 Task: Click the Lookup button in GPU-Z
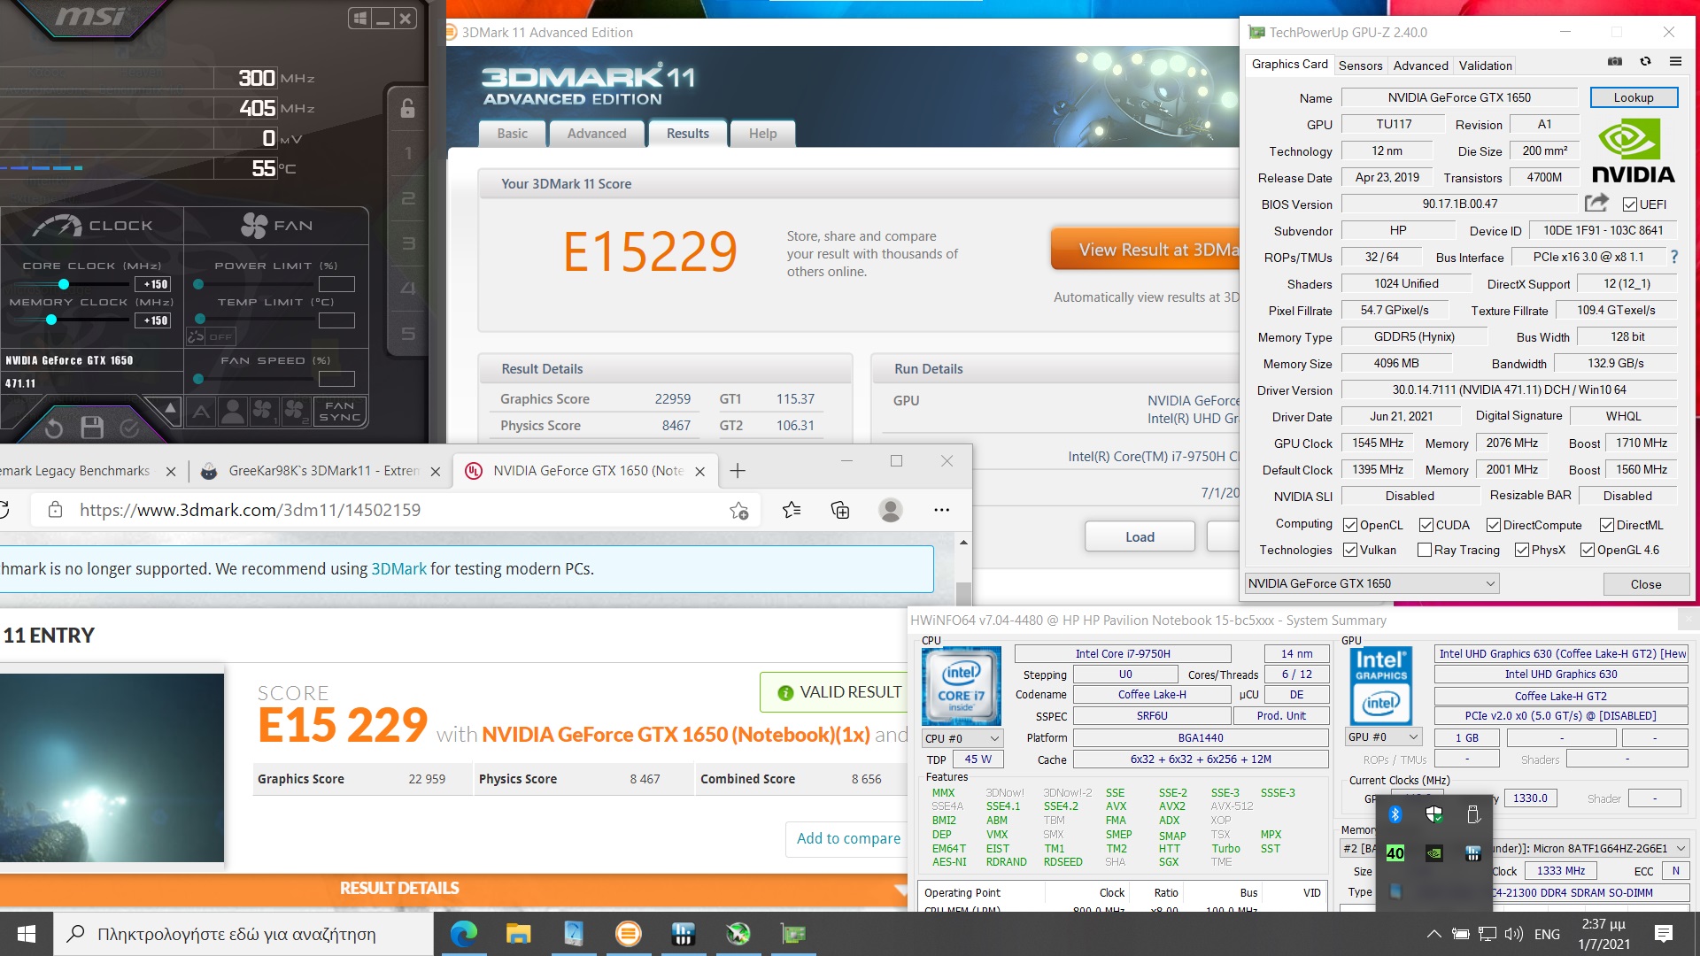1634,97
